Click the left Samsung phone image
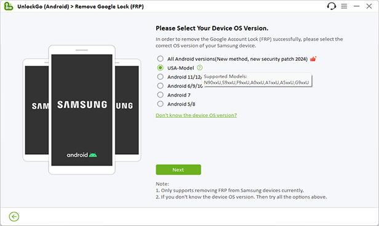This screenshot has height=226, width=379. [x=36, y=110]
